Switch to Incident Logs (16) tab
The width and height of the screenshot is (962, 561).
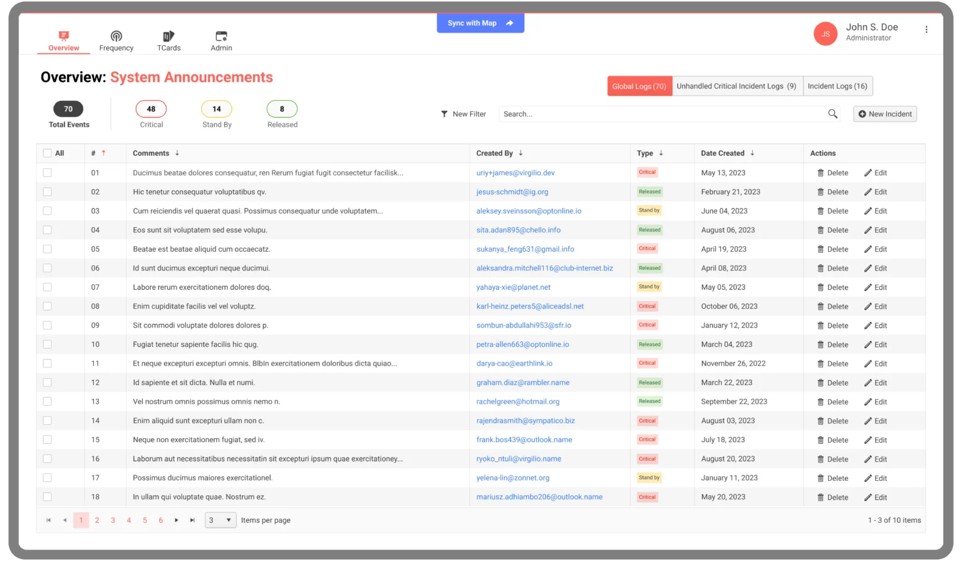coord(837,86)
